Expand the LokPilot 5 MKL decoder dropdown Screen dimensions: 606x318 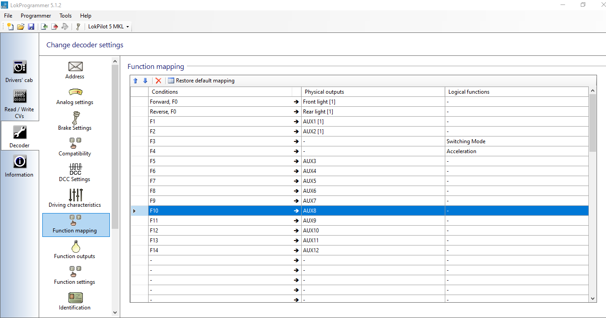click(109, 27)
